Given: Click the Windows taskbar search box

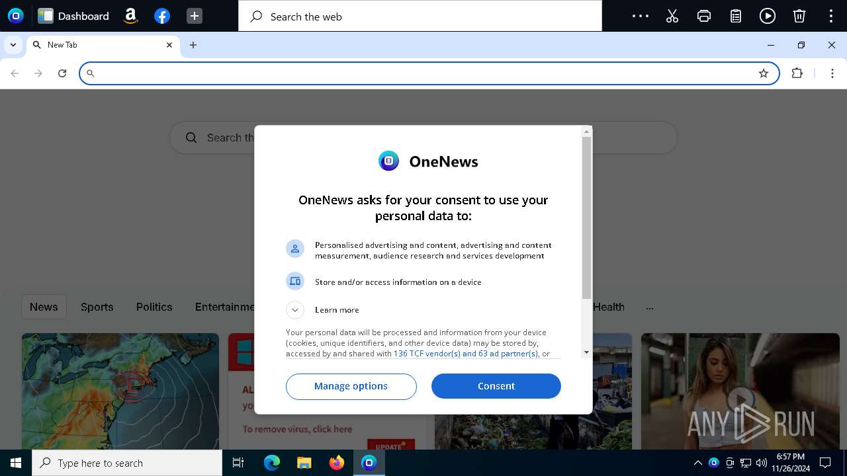Looking at the screenshot, I should [x=127, y=463].
